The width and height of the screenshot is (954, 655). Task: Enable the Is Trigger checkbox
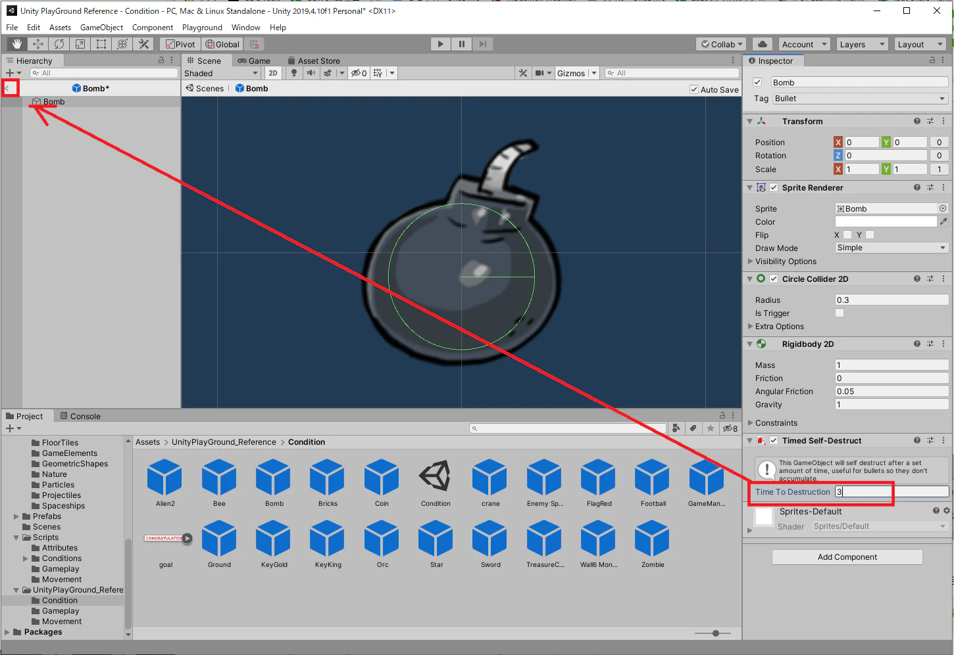point(840,313)
